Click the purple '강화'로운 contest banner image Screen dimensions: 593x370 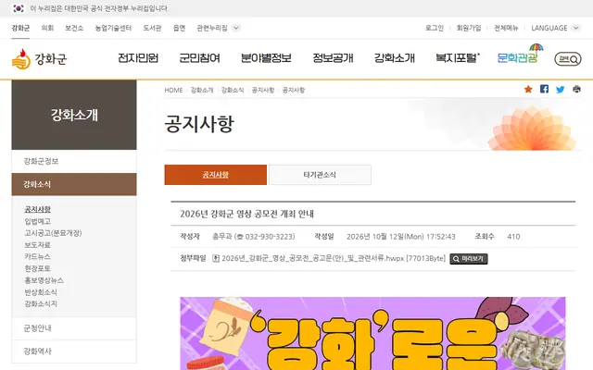[372, 333]
